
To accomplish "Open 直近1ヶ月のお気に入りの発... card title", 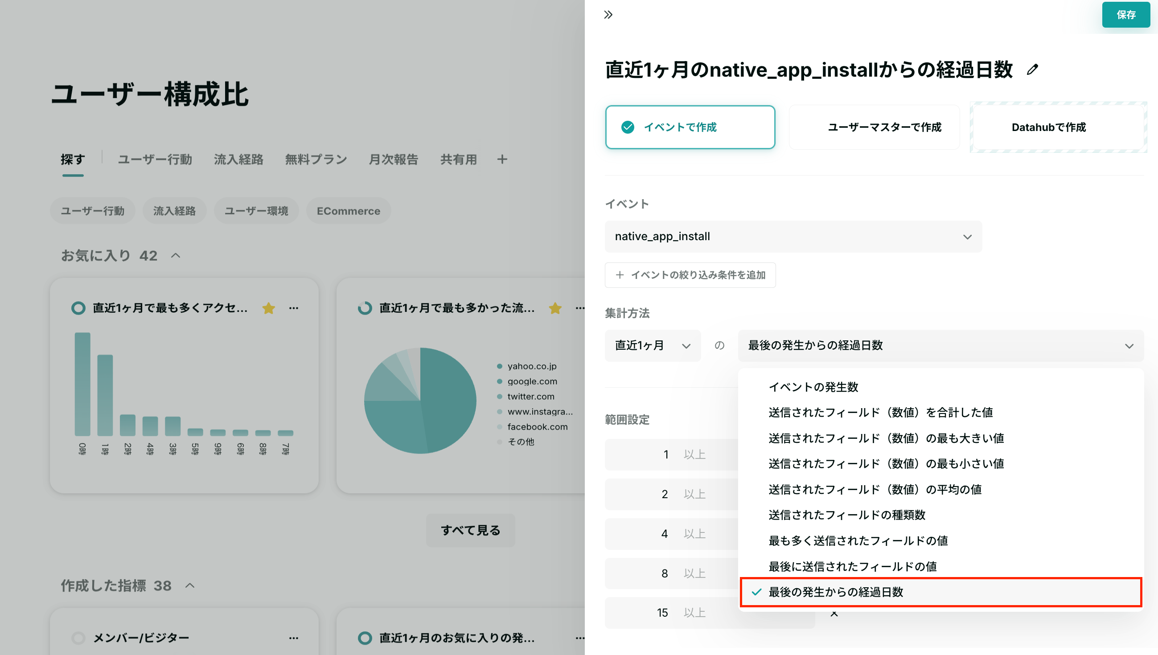I will pyautogui.click(x=456, y=638).
